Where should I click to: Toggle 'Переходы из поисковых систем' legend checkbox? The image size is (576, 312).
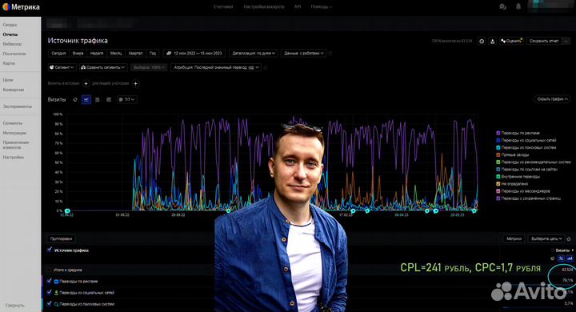(x=498, y=148)
